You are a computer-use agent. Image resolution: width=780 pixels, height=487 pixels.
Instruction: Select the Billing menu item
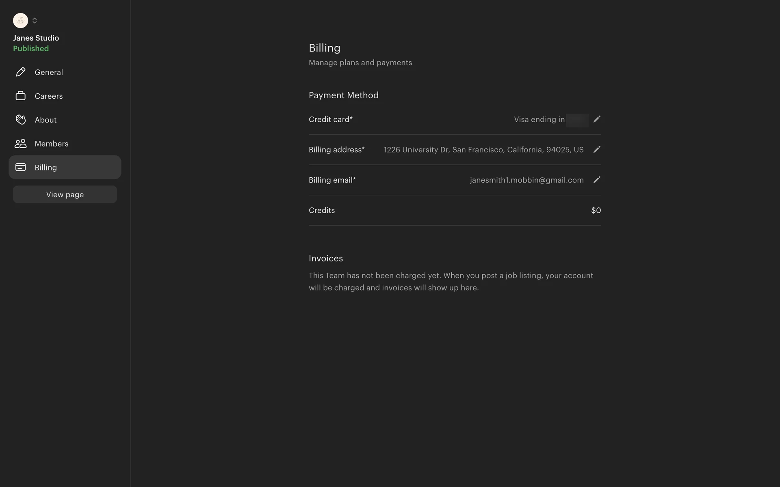point(45,168)
